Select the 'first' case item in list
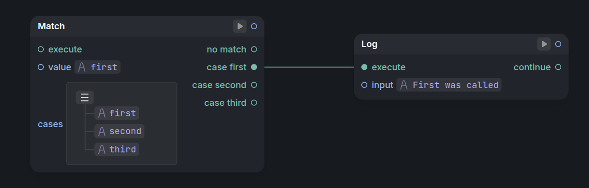Viewport: 589px width, 188px height. pos(117,113)
